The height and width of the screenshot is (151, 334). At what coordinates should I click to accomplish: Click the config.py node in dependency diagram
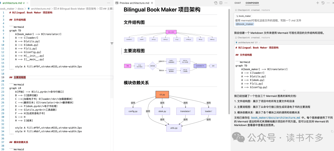point(133,111)
